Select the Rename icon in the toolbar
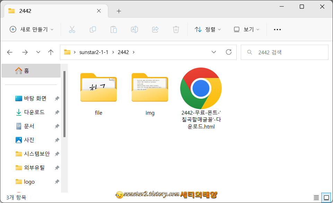Image resolution: width=333 pixels, height=203 pixels. pyautogui.click(x=134, y=29)
